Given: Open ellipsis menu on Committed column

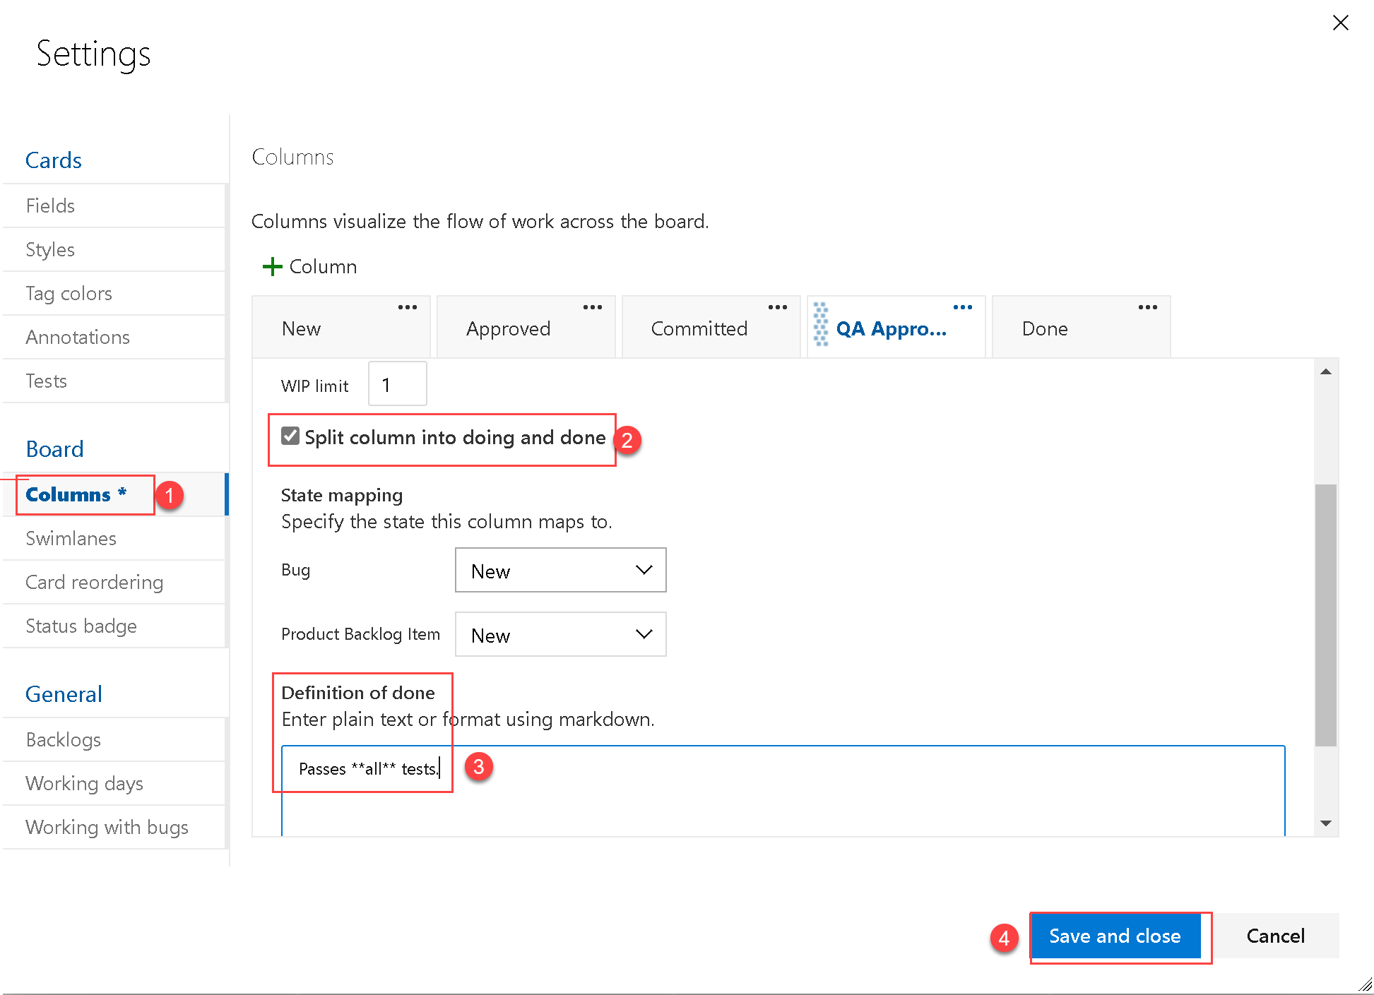Looking at the screenshot, I should point(777,307).
